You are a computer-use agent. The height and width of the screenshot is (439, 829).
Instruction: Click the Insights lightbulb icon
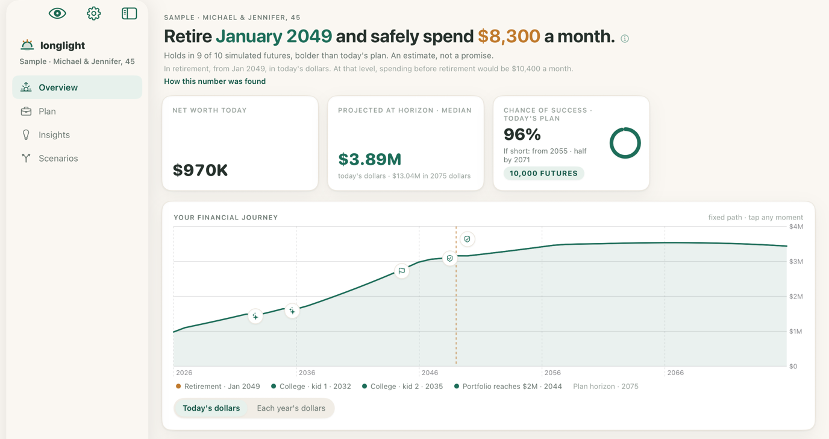pyautogui.click(x=26, y=134)
